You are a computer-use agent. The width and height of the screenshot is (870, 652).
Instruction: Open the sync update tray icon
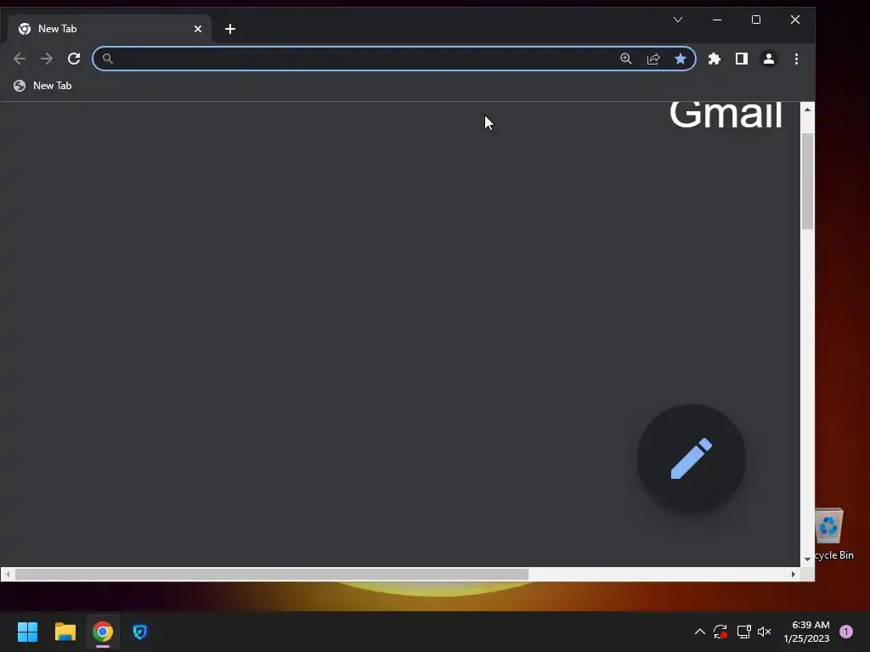[720, 632]
